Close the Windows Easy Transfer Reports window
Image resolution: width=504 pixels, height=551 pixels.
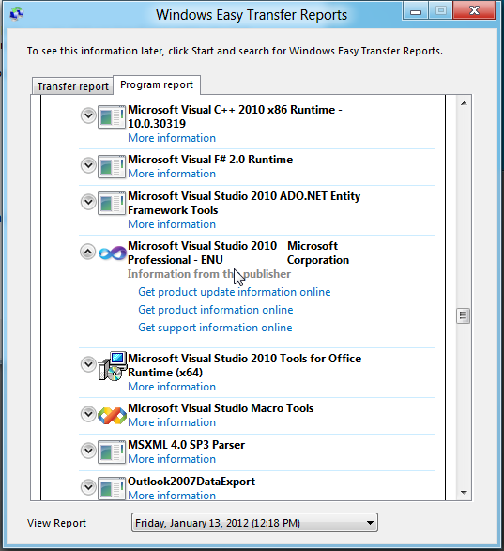(475, 11)
